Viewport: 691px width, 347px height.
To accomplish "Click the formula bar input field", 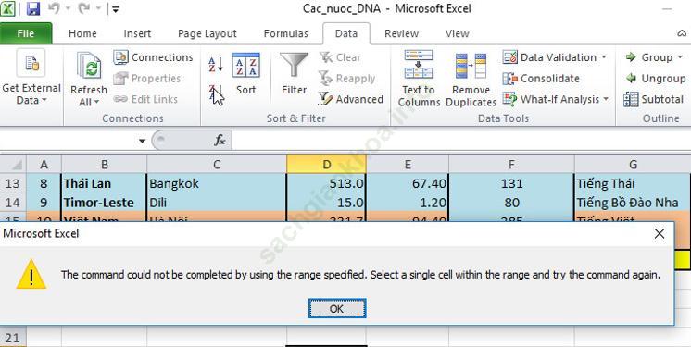I will click(x=461, y=141).
